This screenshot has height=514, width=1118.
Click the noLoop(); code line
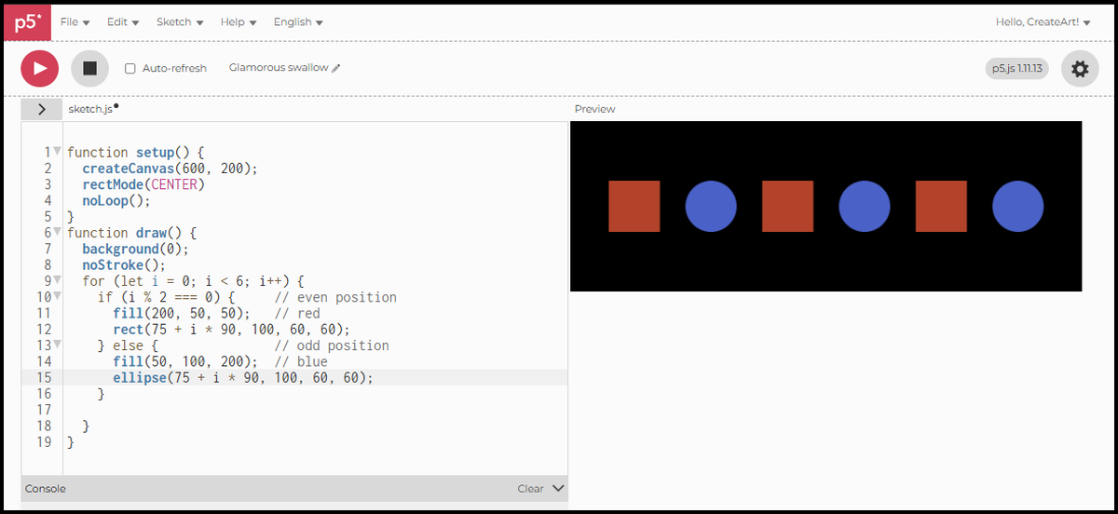(x=116, y=200)
